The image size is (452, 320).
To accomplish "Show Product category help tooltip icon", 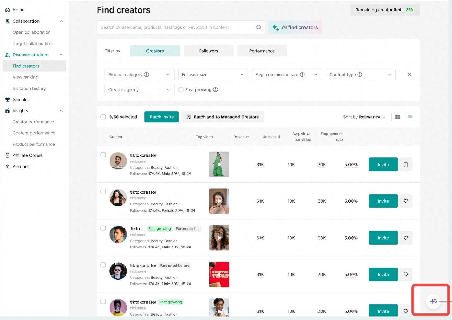I will (x=146, y=75).
